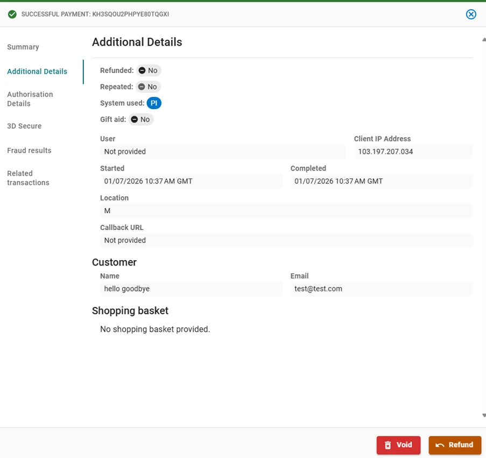Go to Authorisation Details section
This screenshot has width=486, height=458.
[30, 99]
